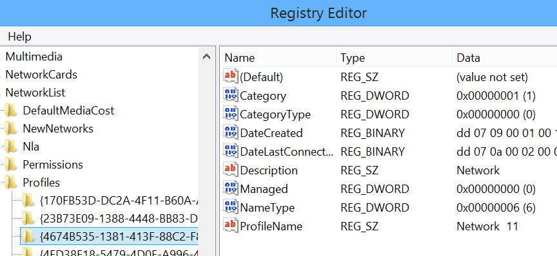Screen dimensions: 557x256
Task: Sort values by the Name column header
Action: (278, 58)
